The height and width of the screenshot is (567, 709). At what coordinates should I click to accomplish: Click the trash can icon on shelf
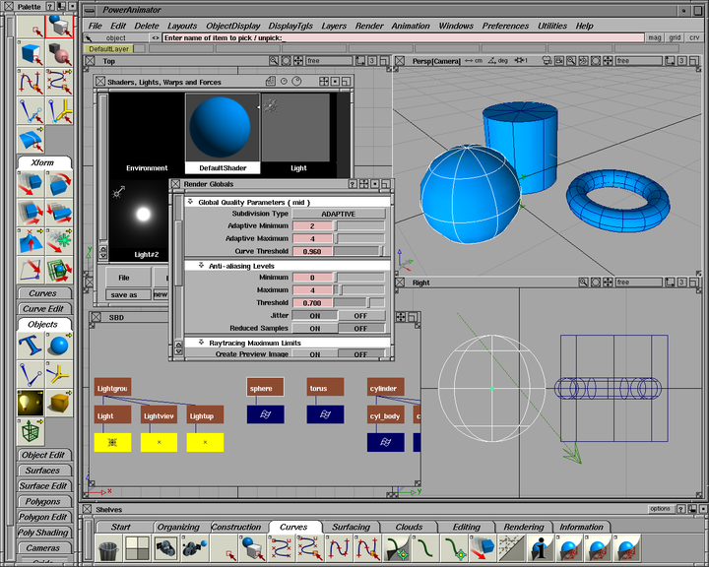tap(108, 548)
